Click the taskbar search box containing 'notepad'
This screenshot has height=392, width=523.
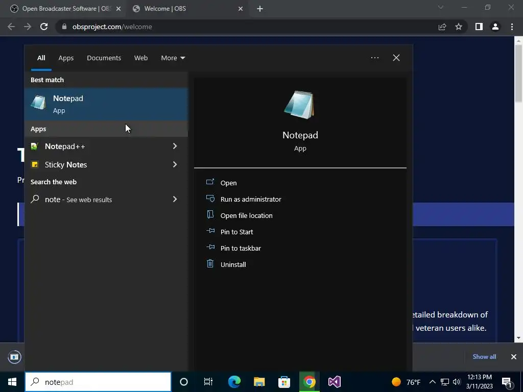(x=98, y=382)
